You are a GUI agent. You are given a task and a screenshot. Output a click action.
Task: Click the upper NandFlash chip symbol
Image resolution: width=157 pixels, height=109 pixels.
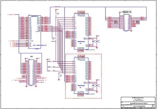coord(81,32)
